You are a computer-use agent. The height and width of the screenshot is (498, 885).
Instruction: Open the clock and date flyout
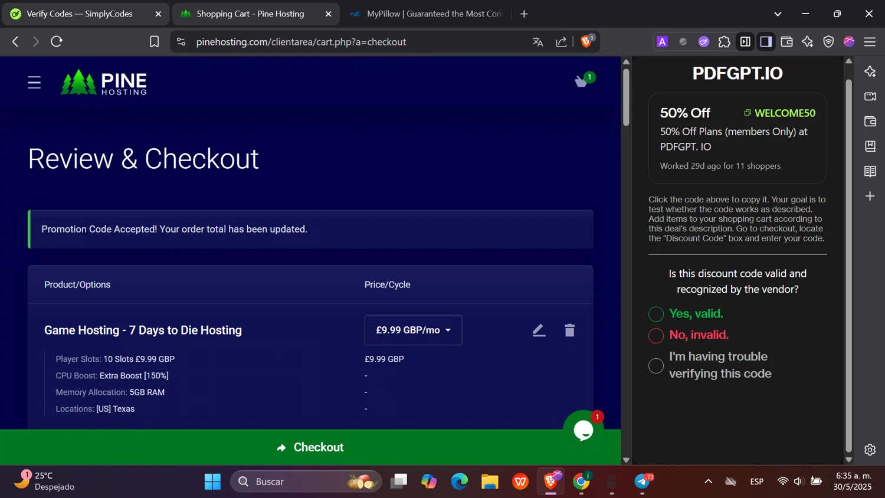(x=853, y=481)
